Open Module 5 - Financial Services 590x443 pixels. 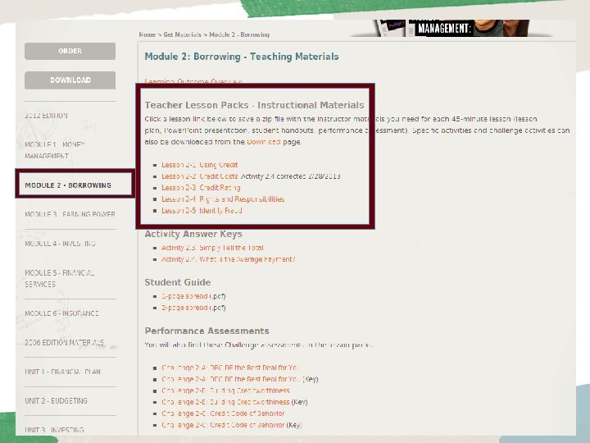pos(60,278)
